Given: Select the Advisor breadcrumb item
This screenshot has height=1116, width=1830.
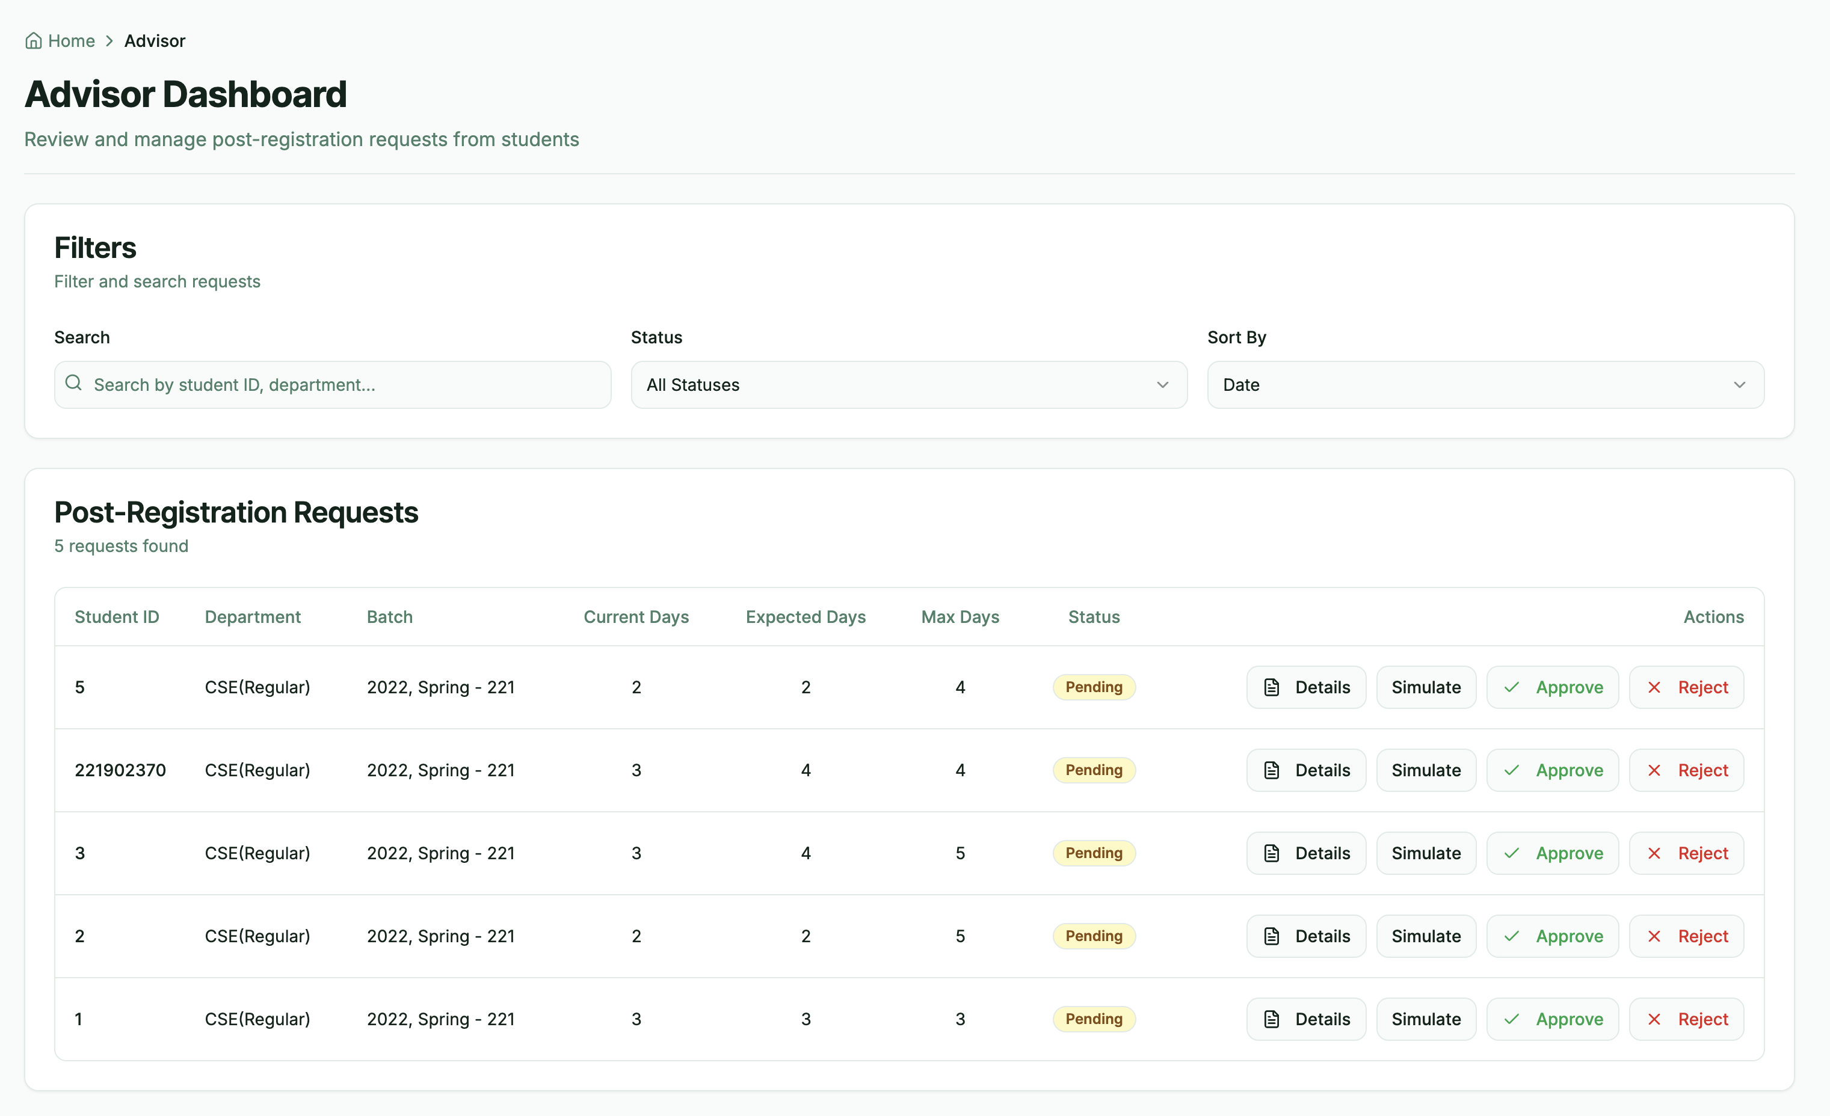Looking at the screenshot, I should [155, 41].
